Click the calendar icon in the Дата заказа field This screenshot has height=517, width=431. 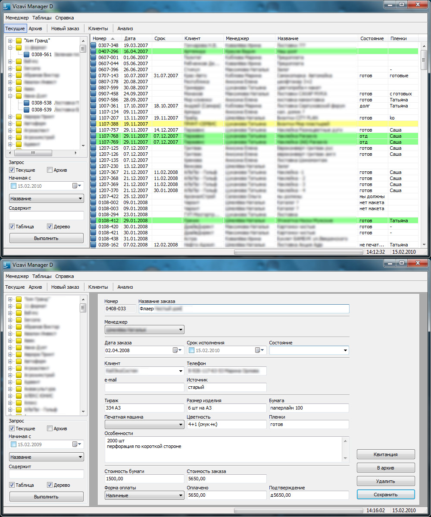click(175, 350)
